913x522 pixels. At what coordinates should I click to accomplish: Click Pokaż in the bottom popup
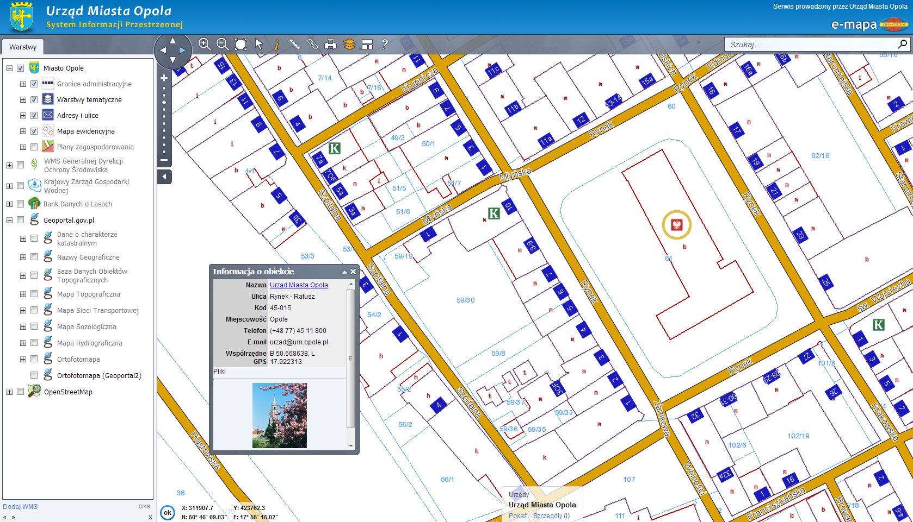pos(517,516)
